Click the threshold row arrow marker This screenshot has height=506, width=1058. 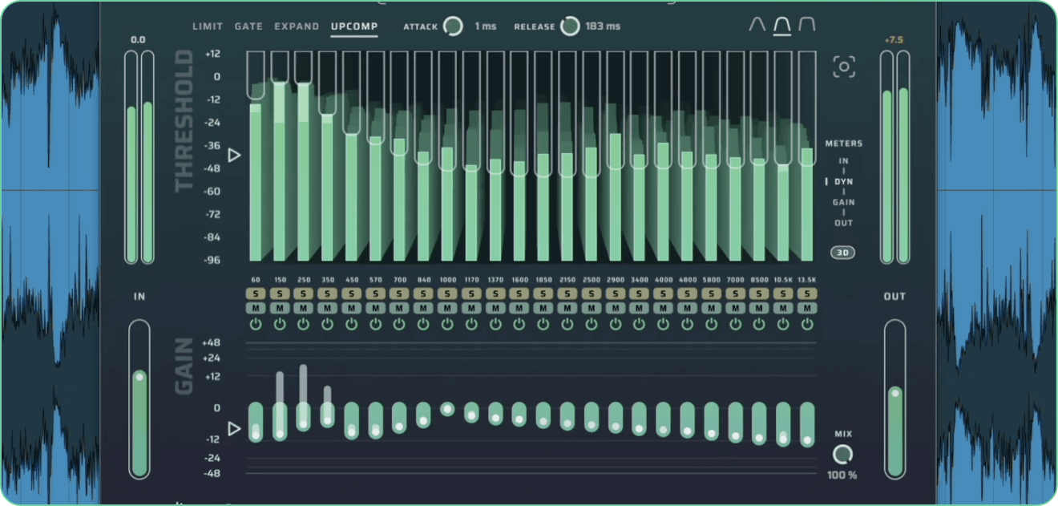[234, 155]
